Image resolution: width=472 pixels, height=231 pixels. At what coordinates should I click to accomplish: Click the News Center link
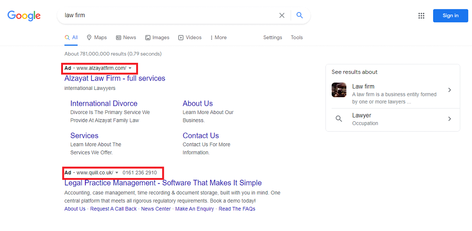156,209
